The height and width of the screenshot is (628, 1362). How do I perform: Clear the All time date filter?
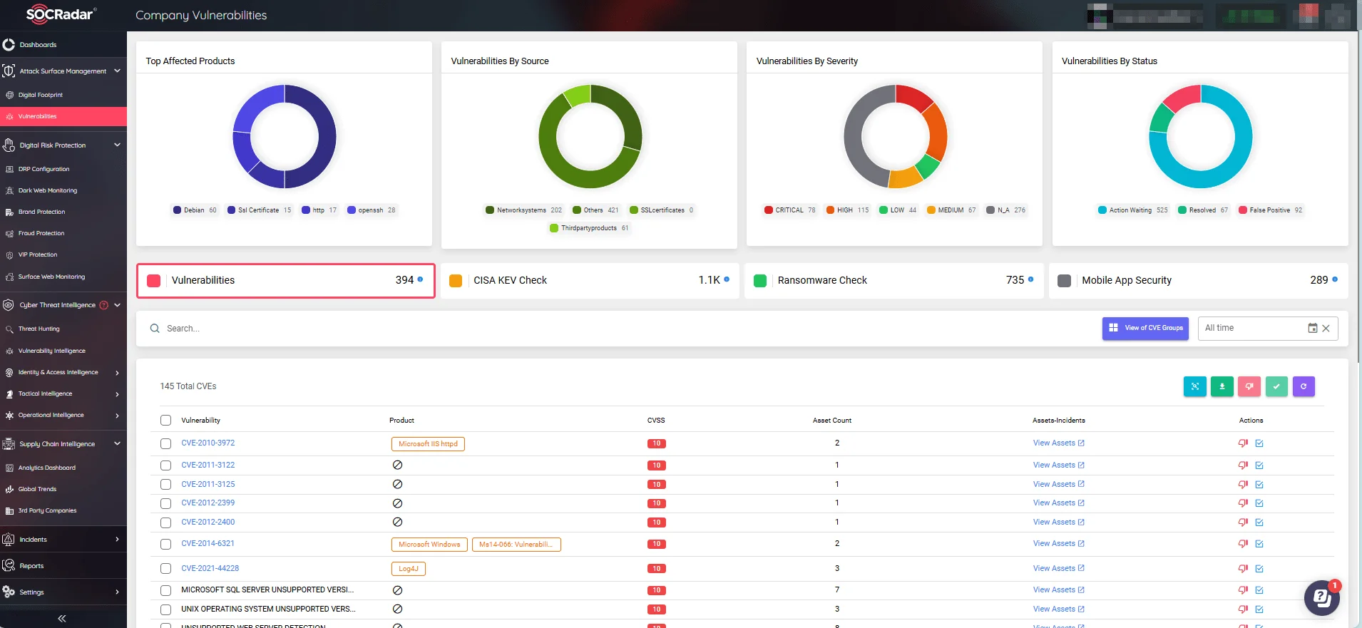(x=1326, y=329)
